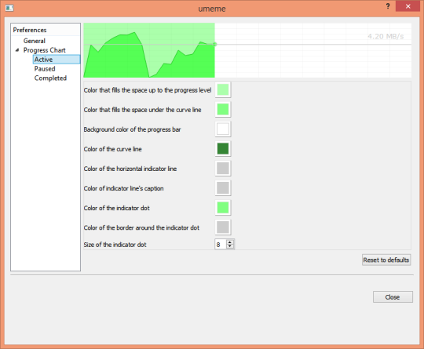Change the progress level fill color swatch
Image resolution: width=424 pixels, height=349 pixels.
(223, 89)
